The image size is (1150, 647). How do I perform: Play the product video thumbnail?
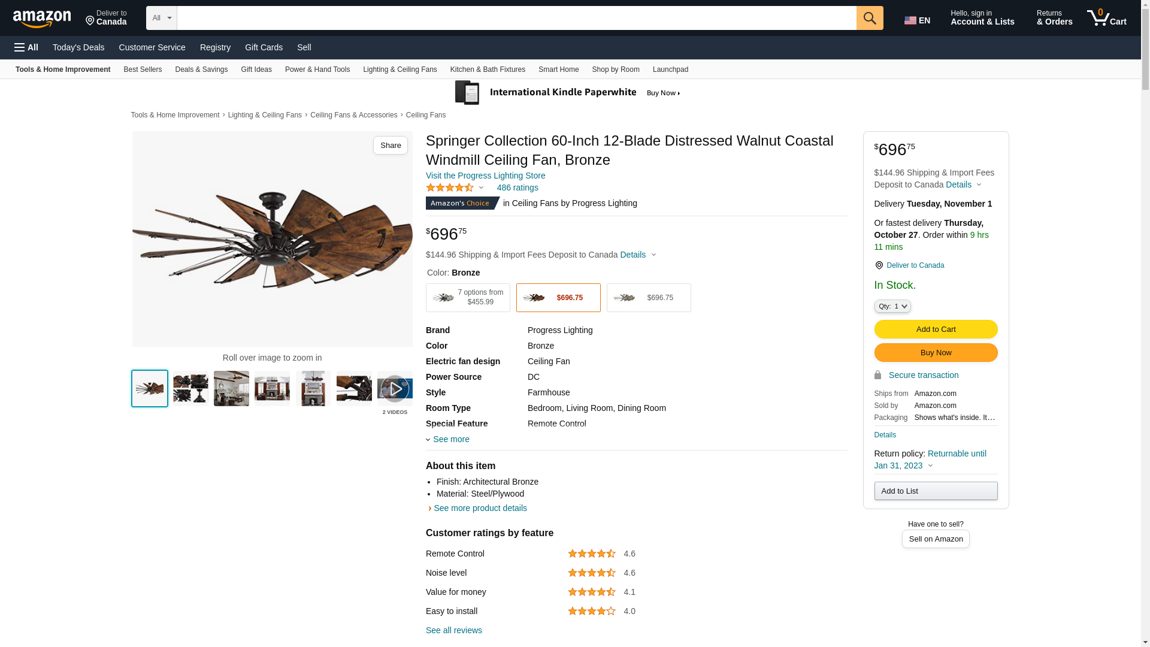pos(395,389)
